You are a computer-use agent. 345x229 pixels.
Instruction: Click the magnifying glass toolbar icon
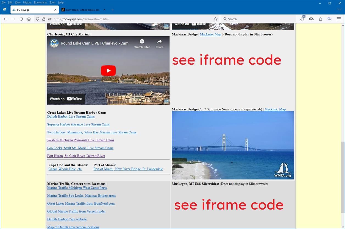[x=329, y=19]
